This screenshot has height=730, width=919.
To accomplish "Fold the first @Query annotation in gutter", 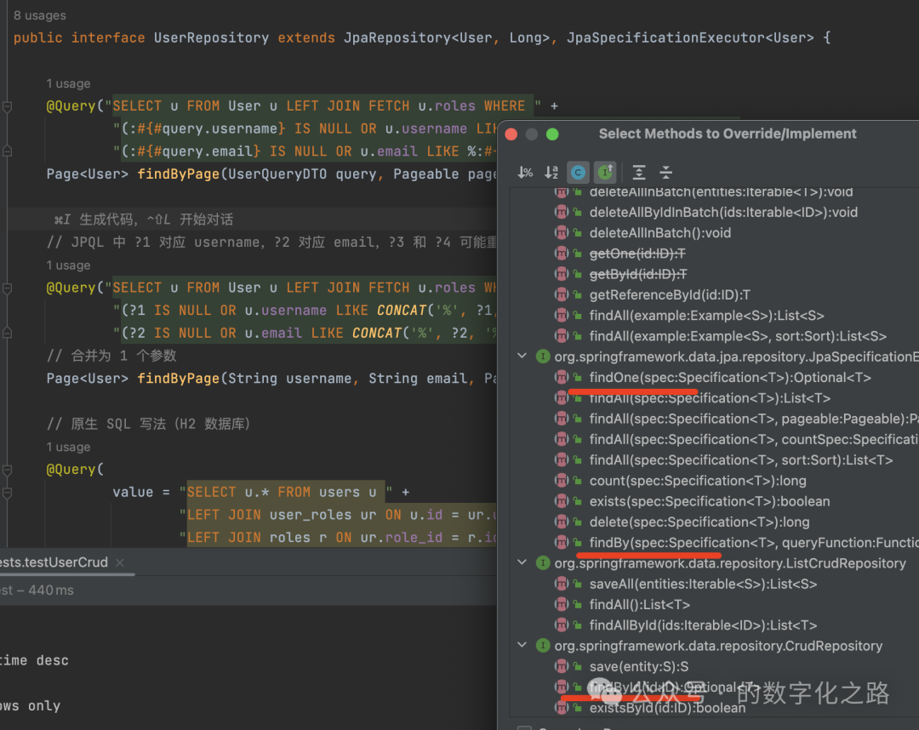I will [x=7, y=106].
